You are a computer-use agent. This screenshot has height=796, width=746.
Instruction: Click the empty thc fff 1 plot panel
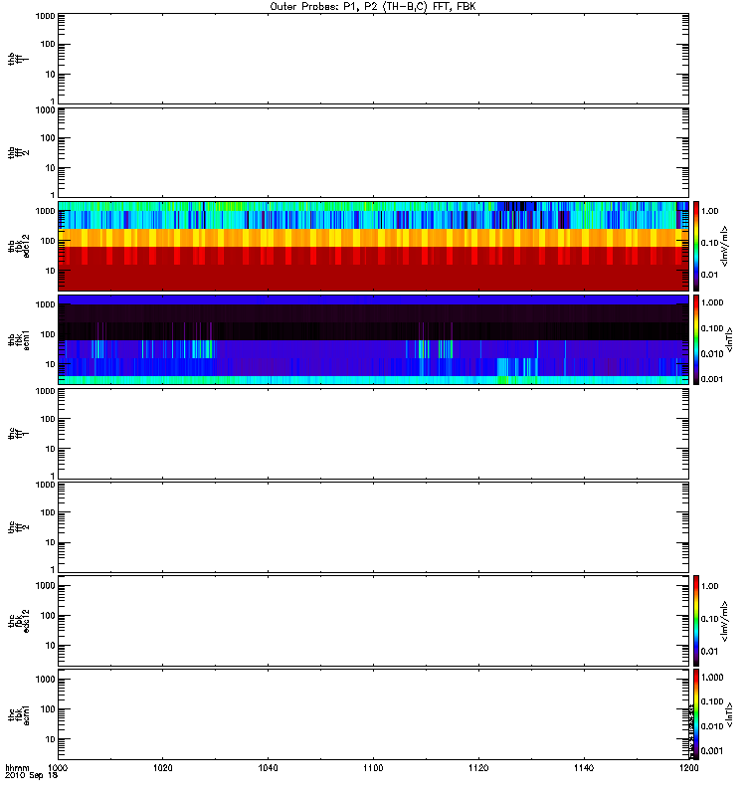click(373, 434)
